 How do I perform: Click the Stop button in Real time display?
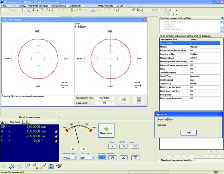point(139,101)
